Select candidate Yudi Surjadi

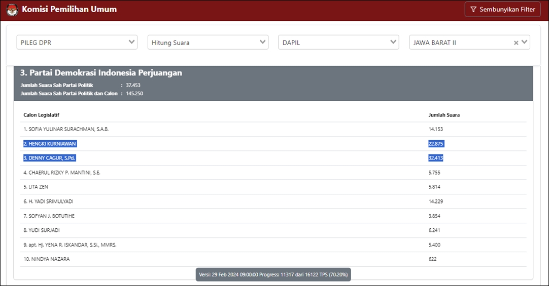pyautogui.click(x=42, y=230)
